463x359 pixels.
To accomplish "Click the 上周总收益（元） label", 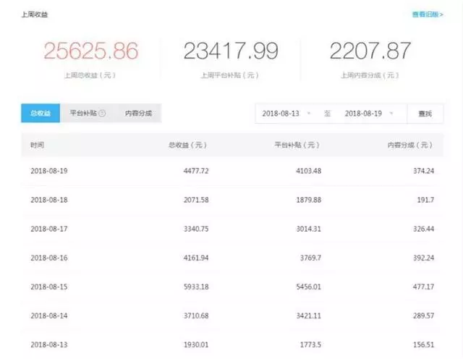I will tap(90, 75).
